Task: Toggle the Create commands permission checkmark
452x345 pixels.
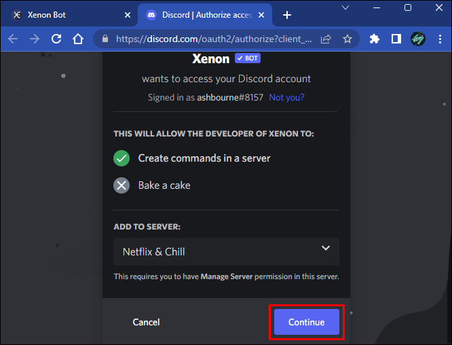Action: pyautogui.click(x=121, y=158)
